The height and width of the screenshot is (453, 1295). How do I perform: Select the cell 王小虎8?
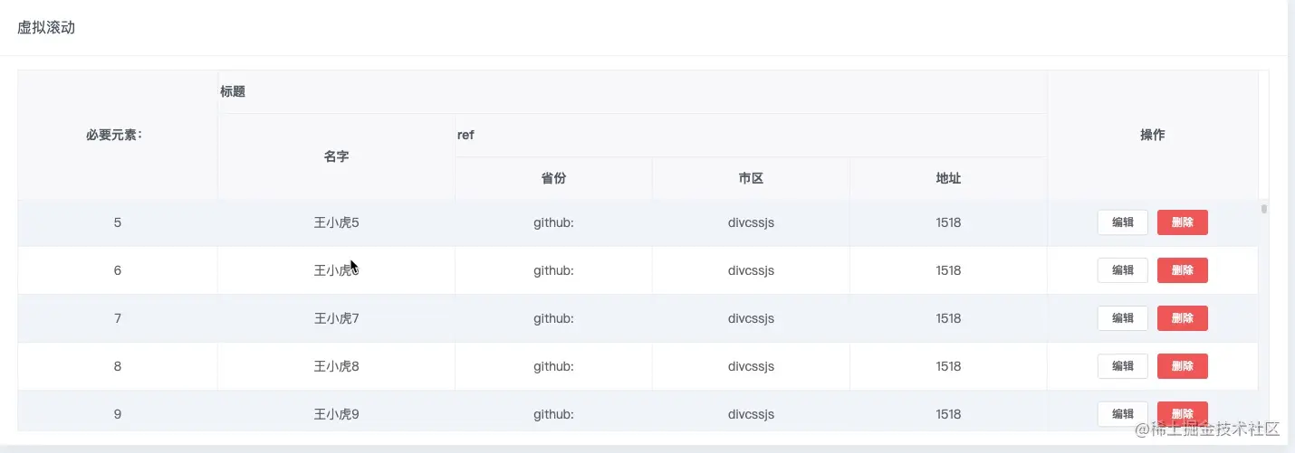point(337,366)
